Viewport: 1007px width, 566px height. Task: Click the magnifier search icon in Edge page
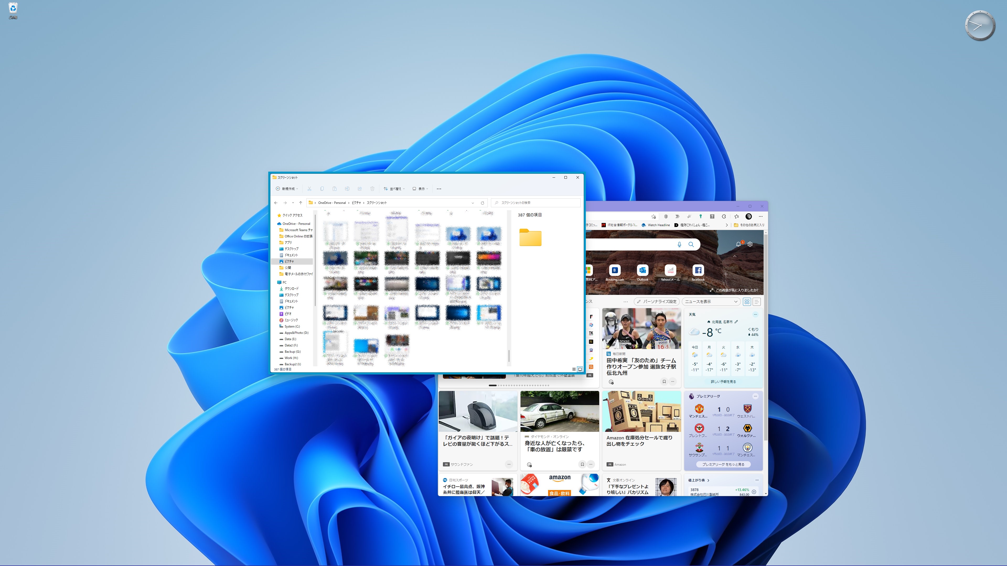coord(691,244)
